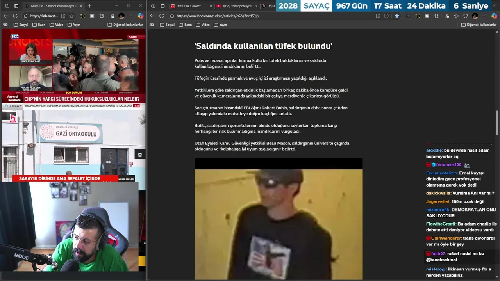Toggle blue favorite star for BBC page
500x281 pixels.
397,16
